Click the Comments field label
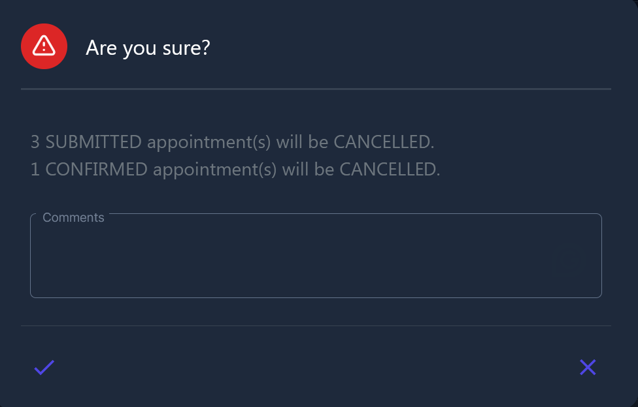 pyautogui.click(x=73, y=217)
